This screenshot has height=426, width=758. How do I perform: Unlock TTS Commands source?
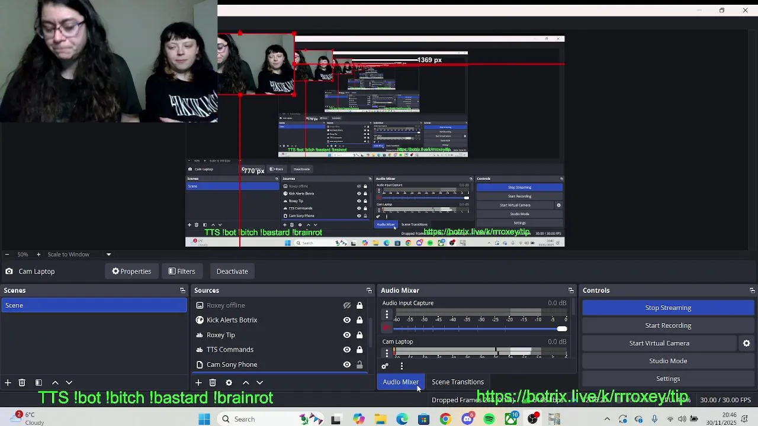pyautogui.click(x=359, y=350)
